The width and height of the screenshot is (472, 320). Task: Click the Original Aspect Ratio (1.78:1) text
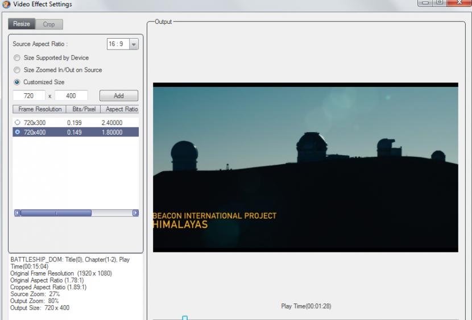(47, 280)
